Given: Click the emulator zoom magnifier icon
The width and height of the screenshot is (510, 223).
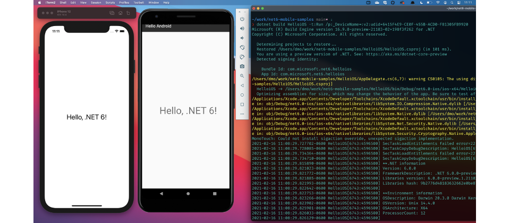Looking at the screenshot, I should coord(242,76).
